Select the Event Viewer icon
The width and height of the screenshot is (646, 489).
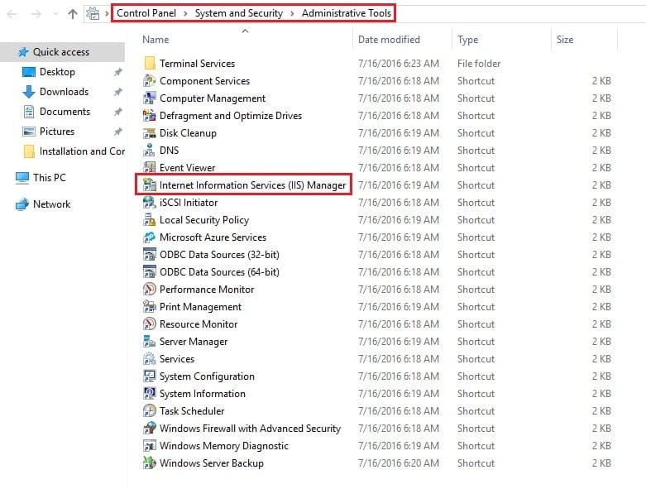(149, 168)
